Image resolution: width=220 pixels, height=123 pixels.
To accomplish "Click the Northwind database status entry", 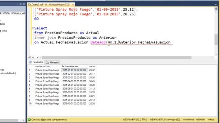I will coord(188,120).
